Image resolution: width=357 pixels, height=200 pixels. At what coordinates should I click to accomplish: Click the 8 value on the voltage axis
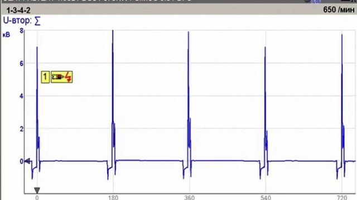click(x=22, y=31)
